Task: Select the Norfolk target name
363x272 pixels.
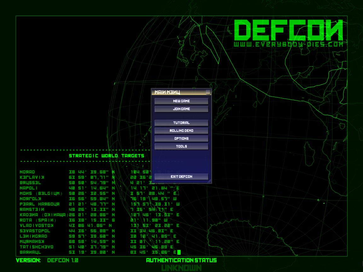Action: 30,199
